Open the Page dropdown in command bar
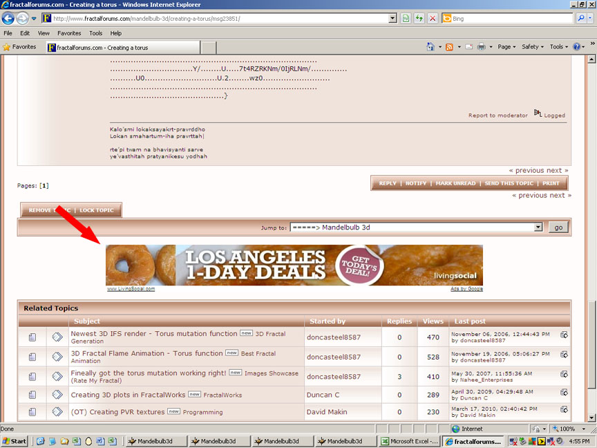Image resolution: width=597 pixels, height=448 pixels. tap(507, 47)
